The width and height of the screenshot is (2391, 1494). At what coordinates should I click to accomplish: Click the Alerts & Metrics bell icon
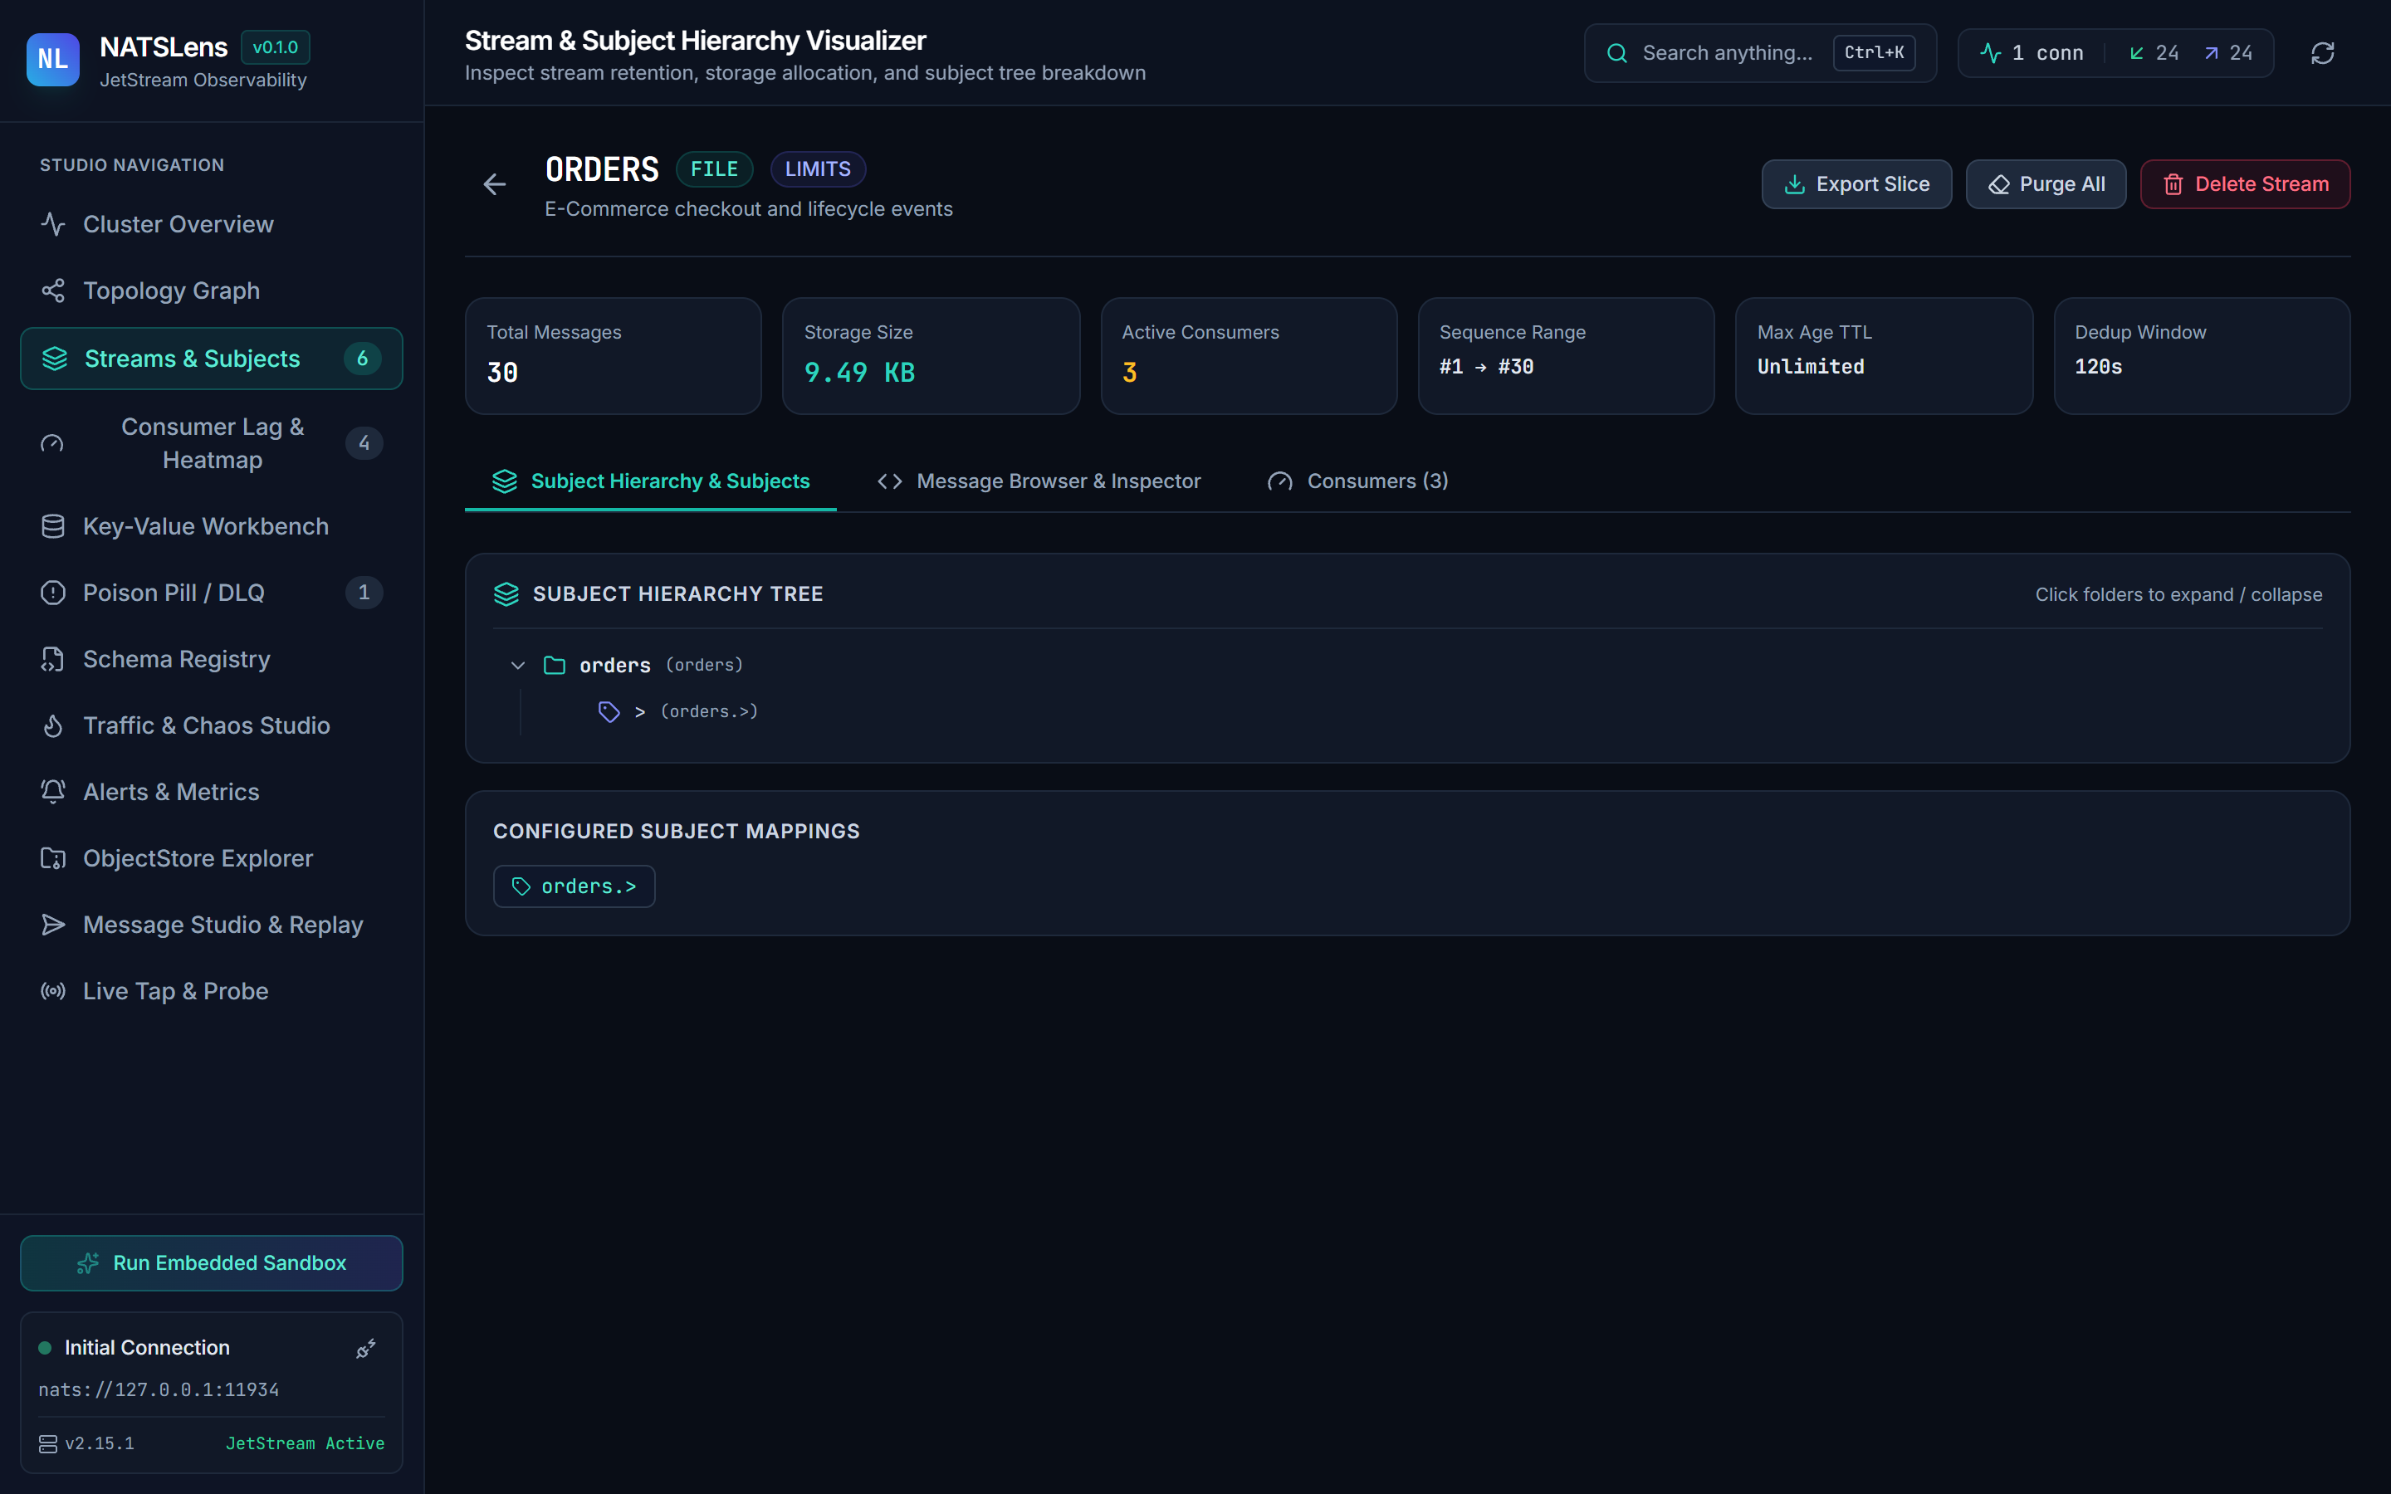53,793
